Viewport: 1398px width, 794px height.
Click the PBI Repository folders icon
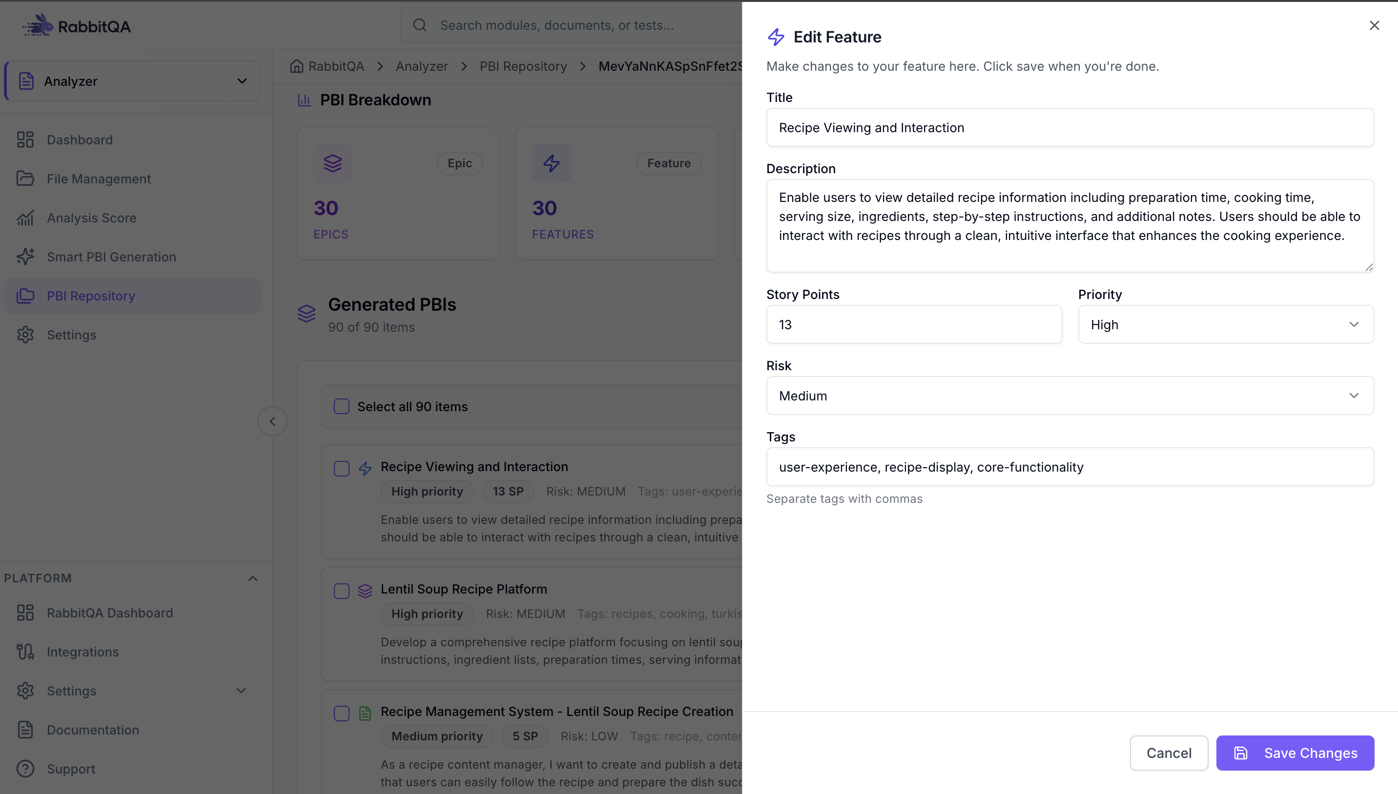point(25,296)
